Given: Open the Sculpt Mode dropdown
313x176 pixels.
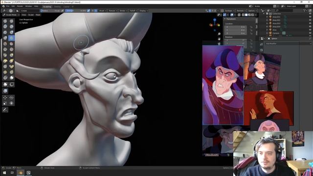Looking at the screenshot, I should coord(11,15).
